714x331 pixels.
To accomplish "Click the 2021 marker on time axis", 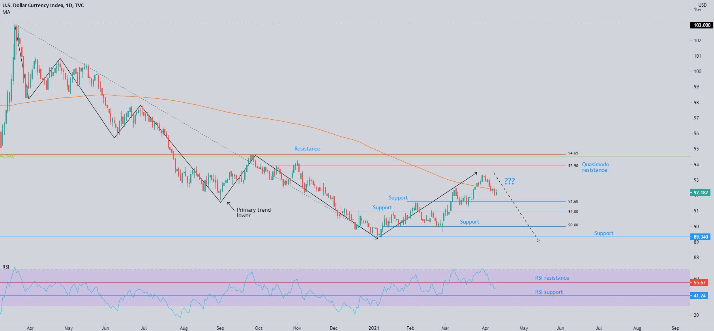I will tap(373, 328).
